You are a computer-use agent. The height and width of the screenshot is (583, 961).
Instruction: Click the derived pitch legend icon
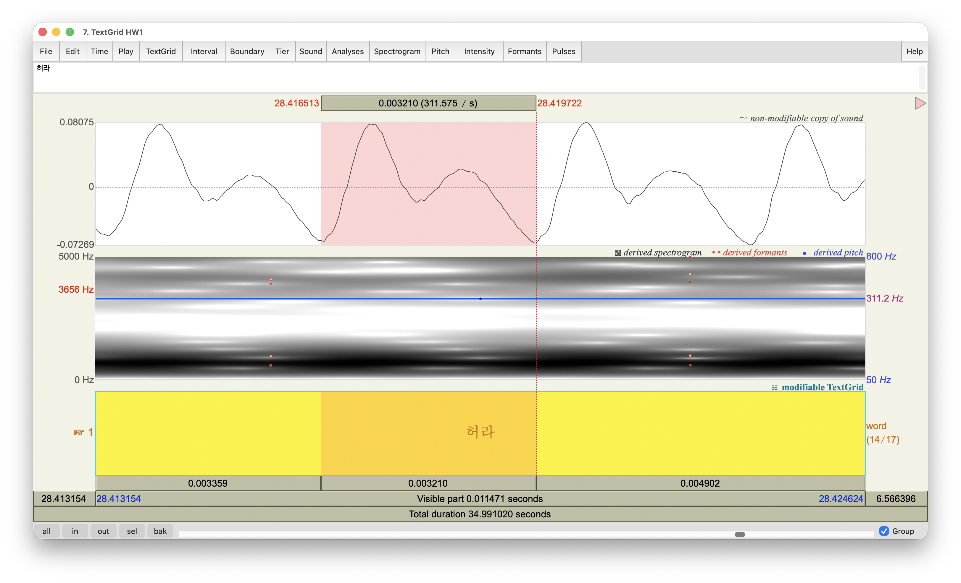tap(804, 253)
